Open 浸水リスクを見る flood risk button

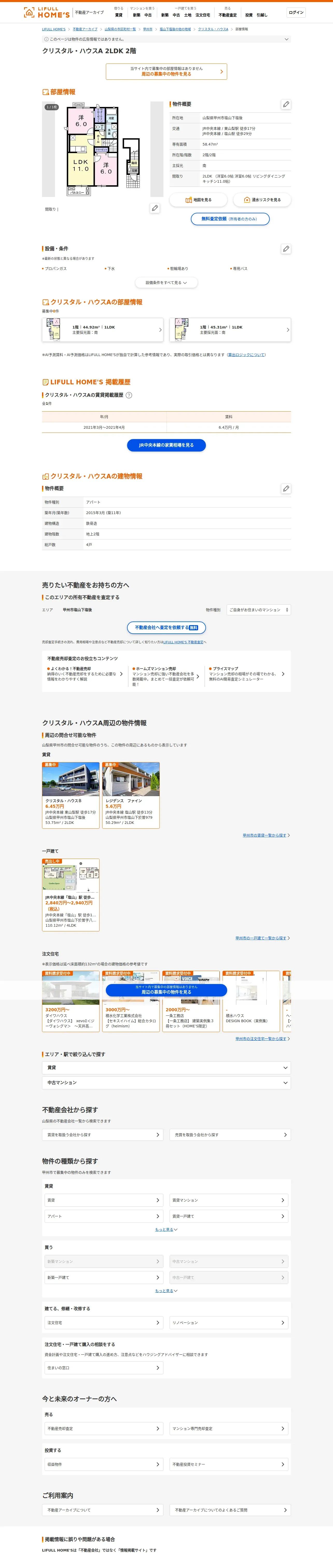(262, 200)
